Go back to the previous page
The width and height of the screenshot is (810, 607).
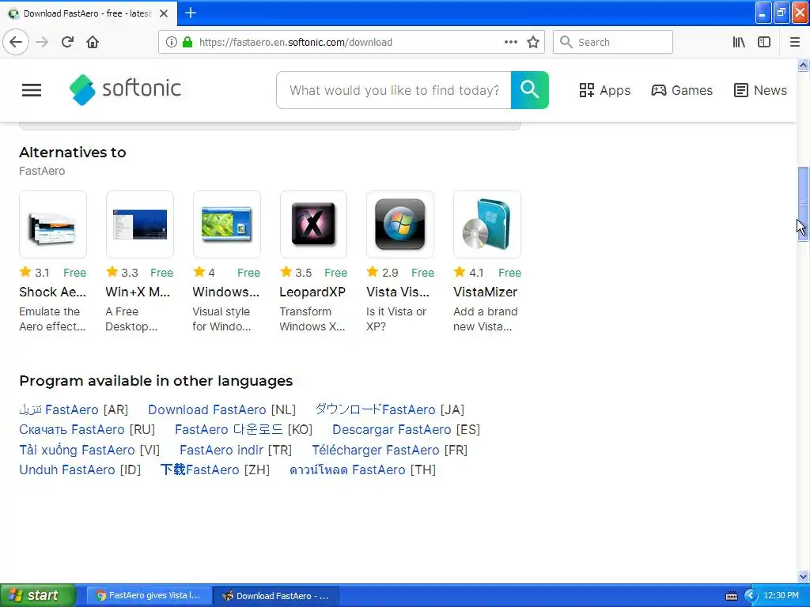click(16, 43)
